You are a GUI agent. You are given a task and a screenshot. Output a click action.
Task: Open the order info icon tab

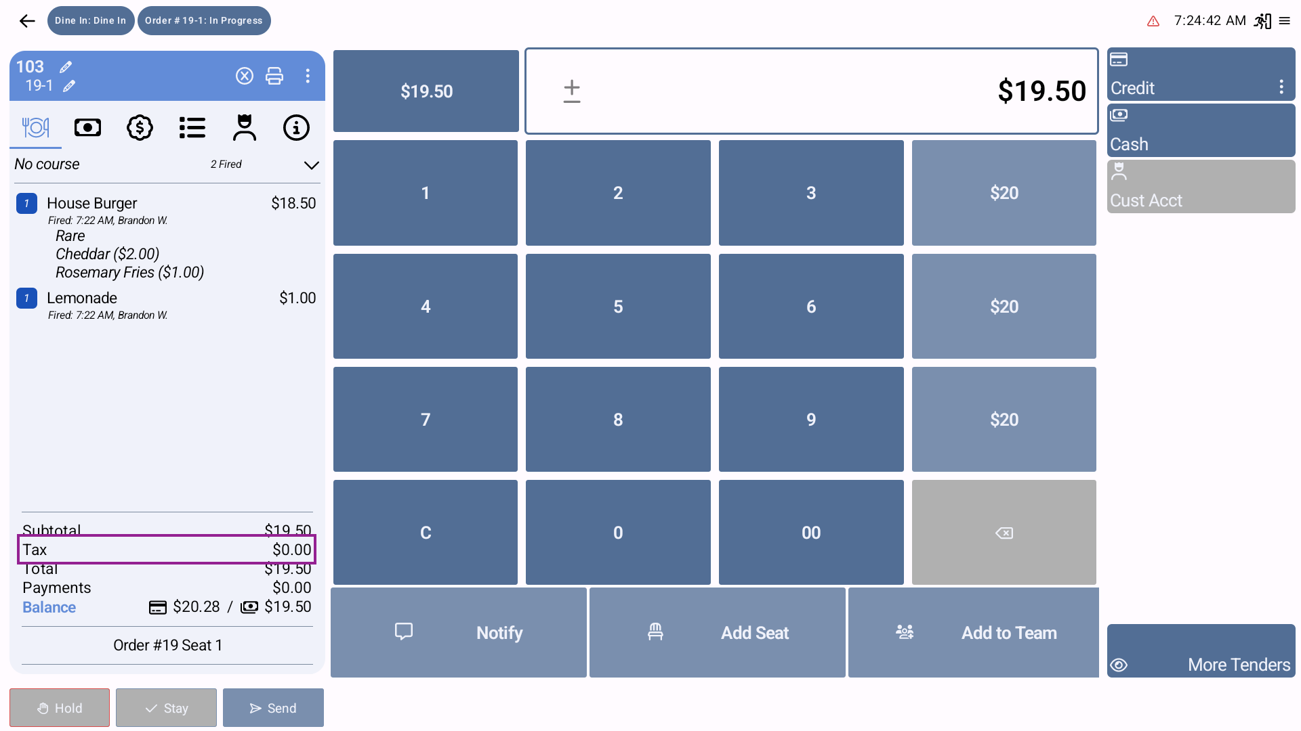(296, 127)
